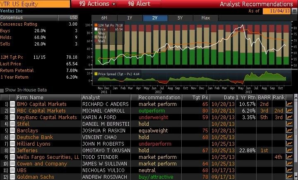Select the 2Y chart range tab
Image resolution: width=298 pixels, height=180 pixels.
(x=155, y=18)
